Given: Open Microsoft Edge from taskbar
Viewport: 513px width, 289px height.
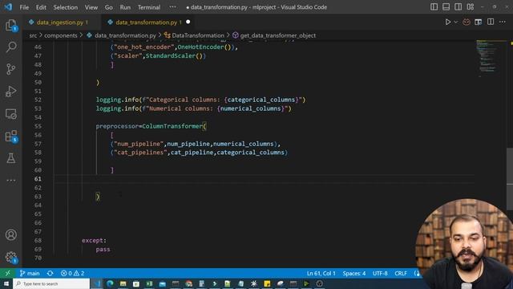Looking at the screenshot, I should tap(110, 283).
